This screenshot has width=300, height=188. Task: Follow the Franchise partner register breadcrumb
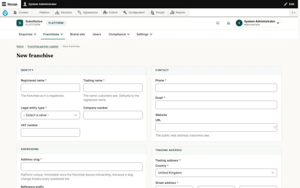pos(43,46)
